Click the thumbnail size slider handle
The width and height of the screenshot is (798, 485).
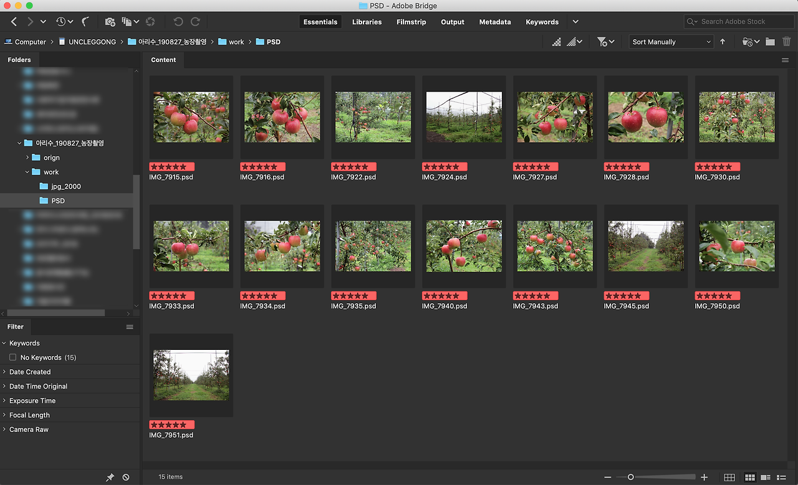point(631,478)
